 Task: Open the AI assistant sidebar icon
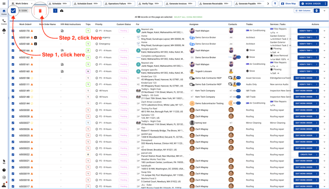point(4,31)
